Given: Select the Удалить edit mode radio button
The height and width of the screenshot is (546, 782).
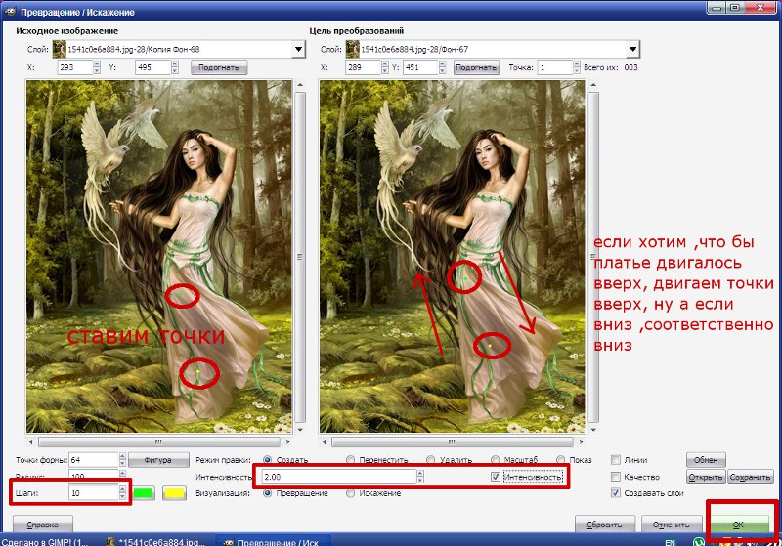Looking at the screenshot, I should 430,460.
